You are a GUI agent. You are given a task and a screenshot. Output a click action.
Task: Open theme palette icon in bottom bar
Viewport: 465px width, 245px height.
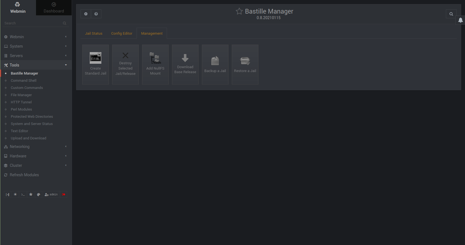coord(38,195)
